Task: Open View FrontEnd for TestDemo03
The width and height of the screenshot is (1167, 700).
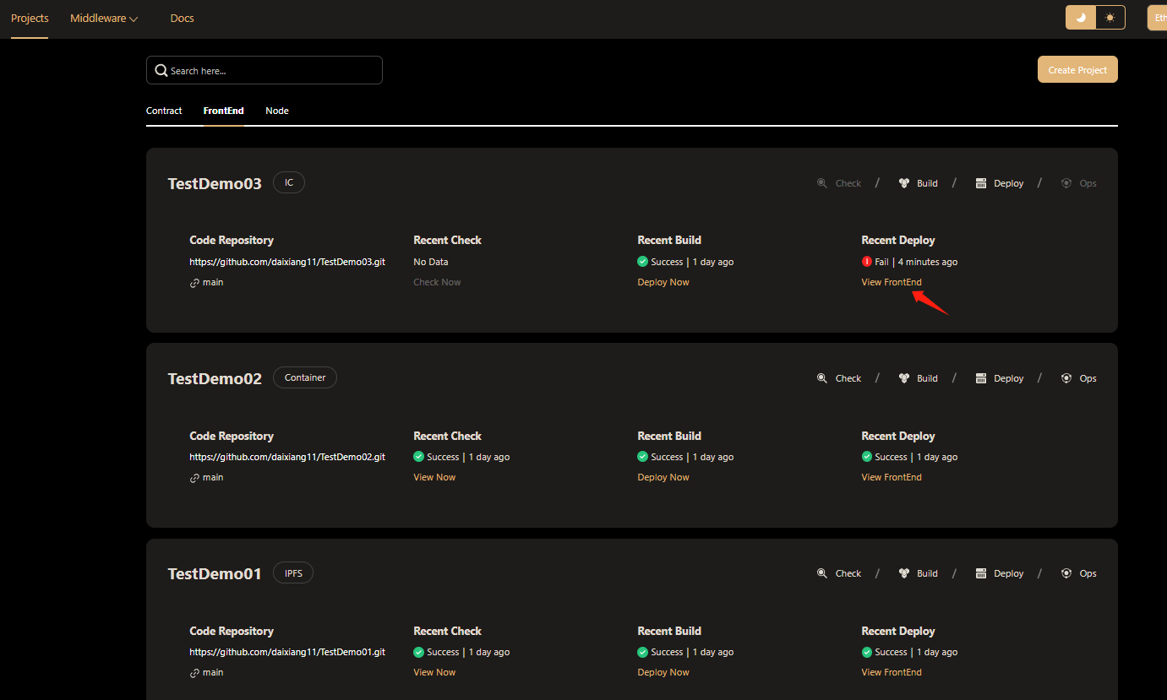Action: pyautogui.click(x=892, y=282)
